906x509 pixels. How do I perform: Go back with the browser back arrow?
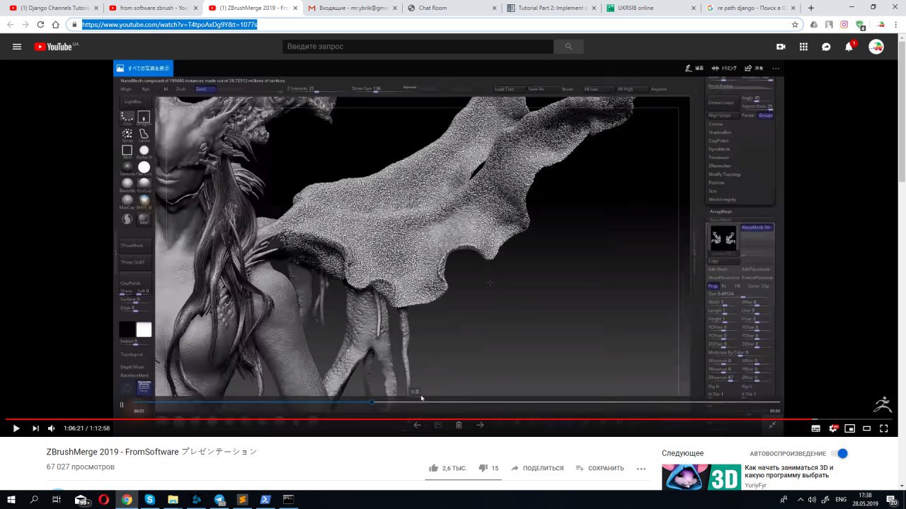(10, 24)
